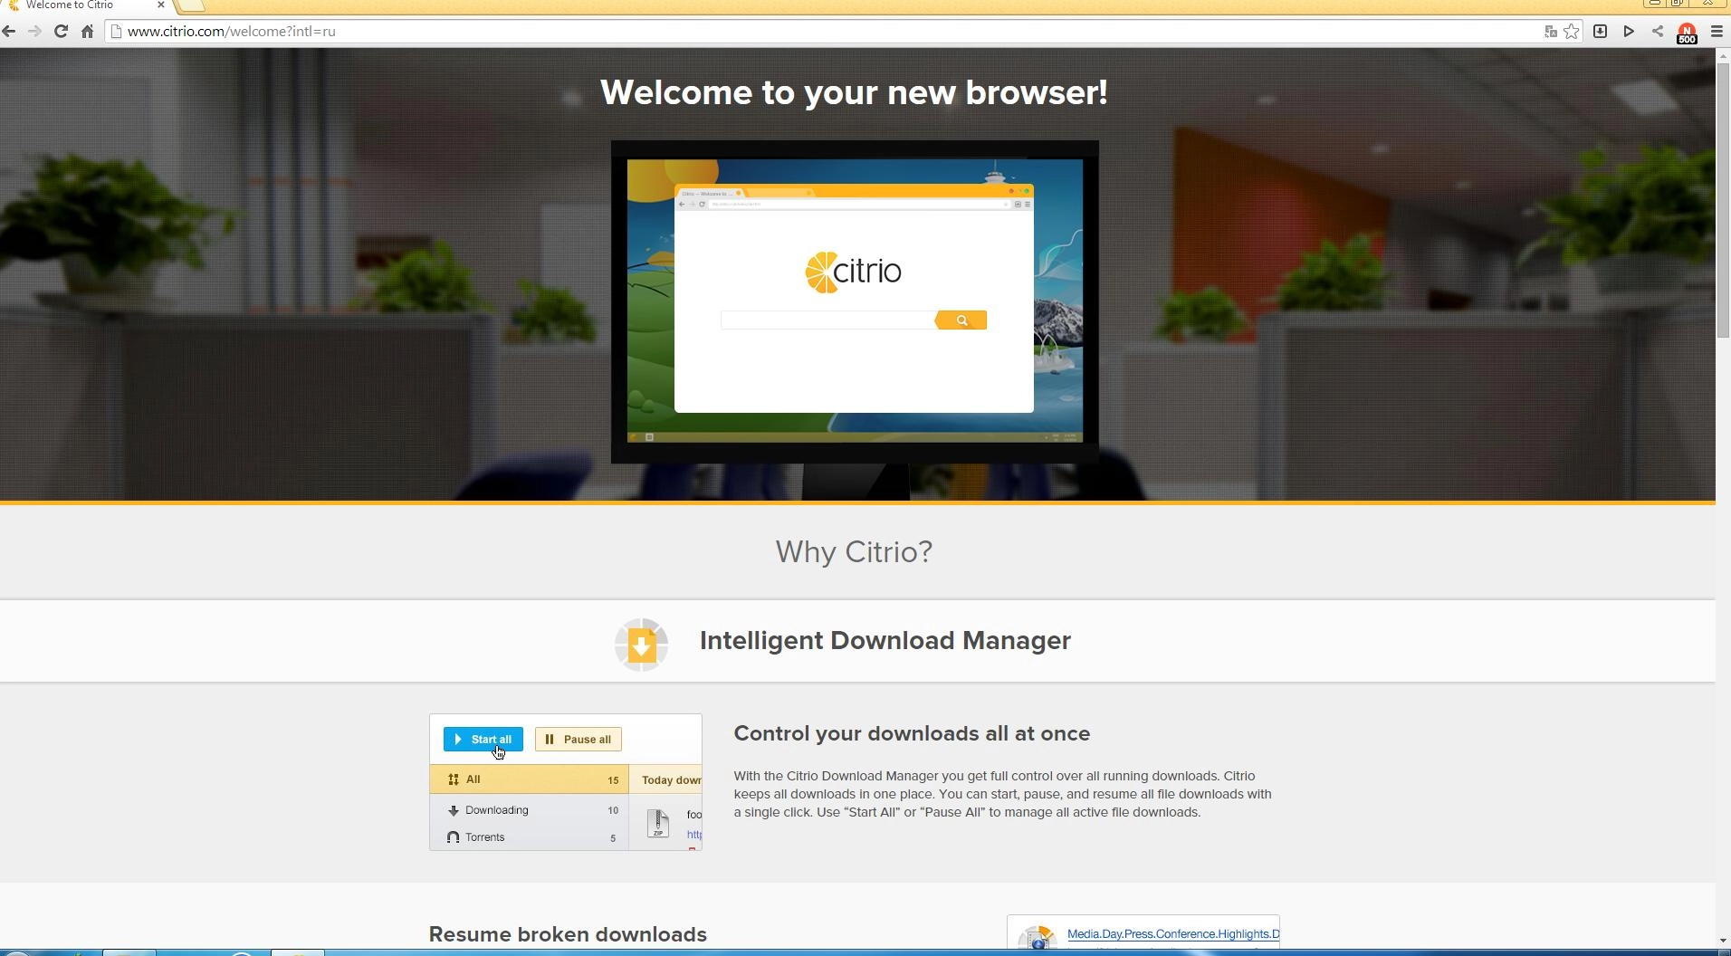Click the Pause all button

579,740
